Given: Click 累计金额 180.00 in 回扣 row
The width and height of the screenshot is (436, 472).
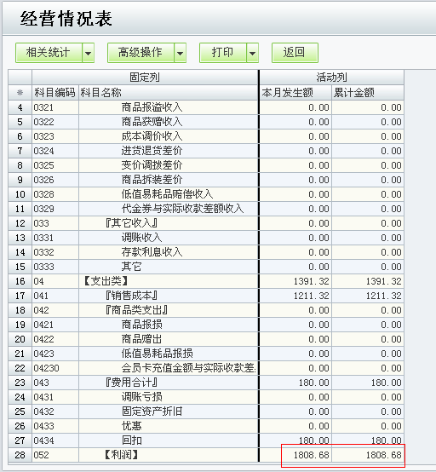Looking at the screenshot, I should pyautogui.click(x=368, y=440).
